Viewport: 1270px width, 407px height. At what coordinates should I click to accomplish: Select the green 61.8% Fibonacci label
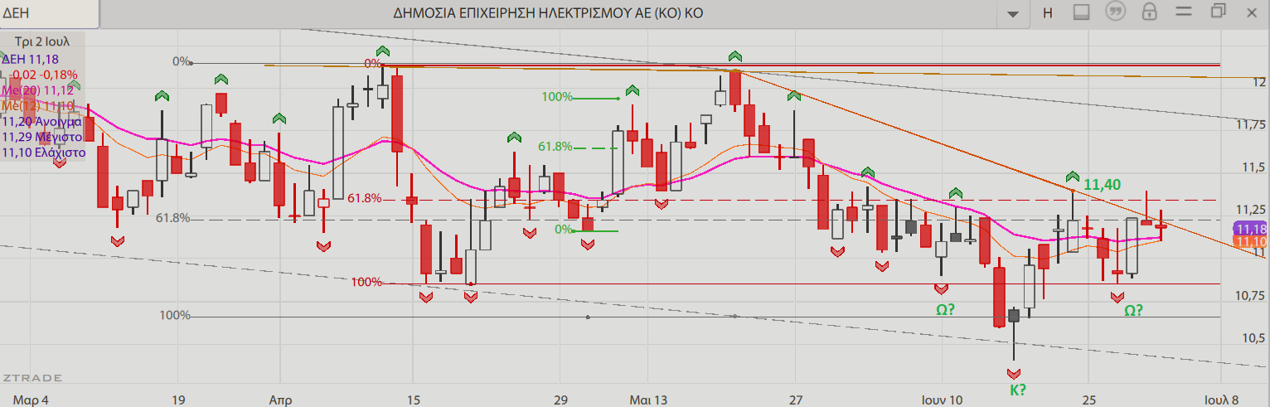click(555, 147)
